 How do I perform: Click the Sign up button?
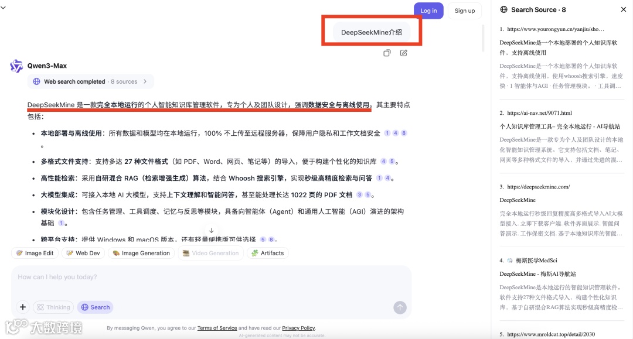pos(465,11)
